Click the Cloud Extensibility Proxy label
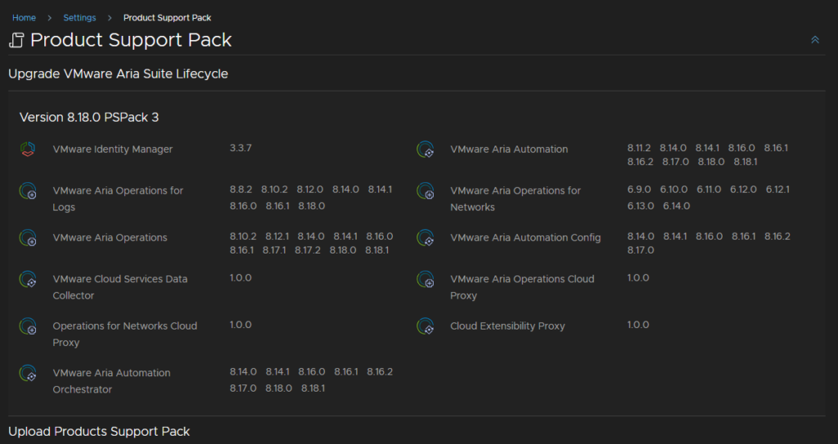The height and width of the screenshot is (444, 838). point(507,326)
